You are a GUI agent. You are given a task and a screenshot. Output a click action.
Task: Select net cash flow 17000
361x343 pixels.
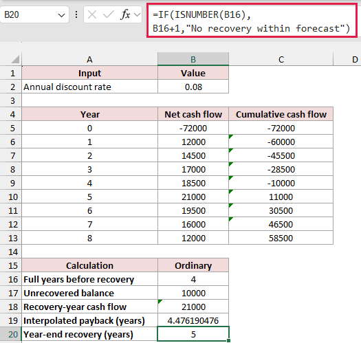[x=193, y=169]
